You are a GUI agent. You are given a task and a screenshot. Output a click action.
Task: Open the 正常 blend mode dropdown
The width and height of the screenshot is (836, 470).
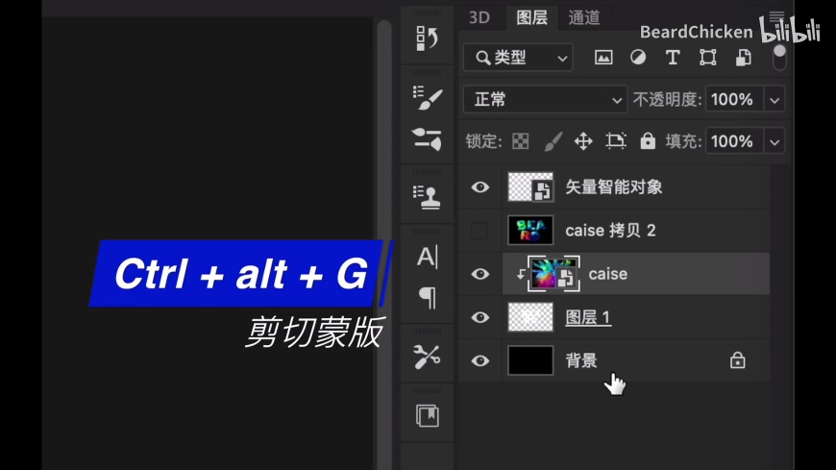[x=544, y=99]
